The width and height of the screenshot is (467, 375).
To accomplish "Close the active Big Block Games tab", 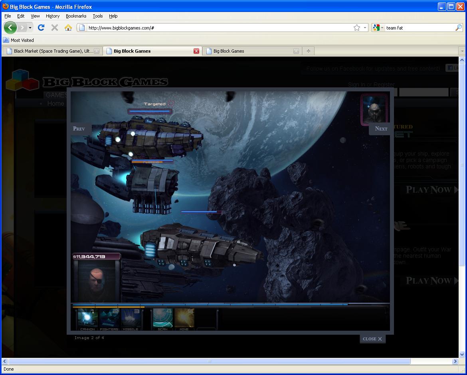I will (x=196, y=51).
